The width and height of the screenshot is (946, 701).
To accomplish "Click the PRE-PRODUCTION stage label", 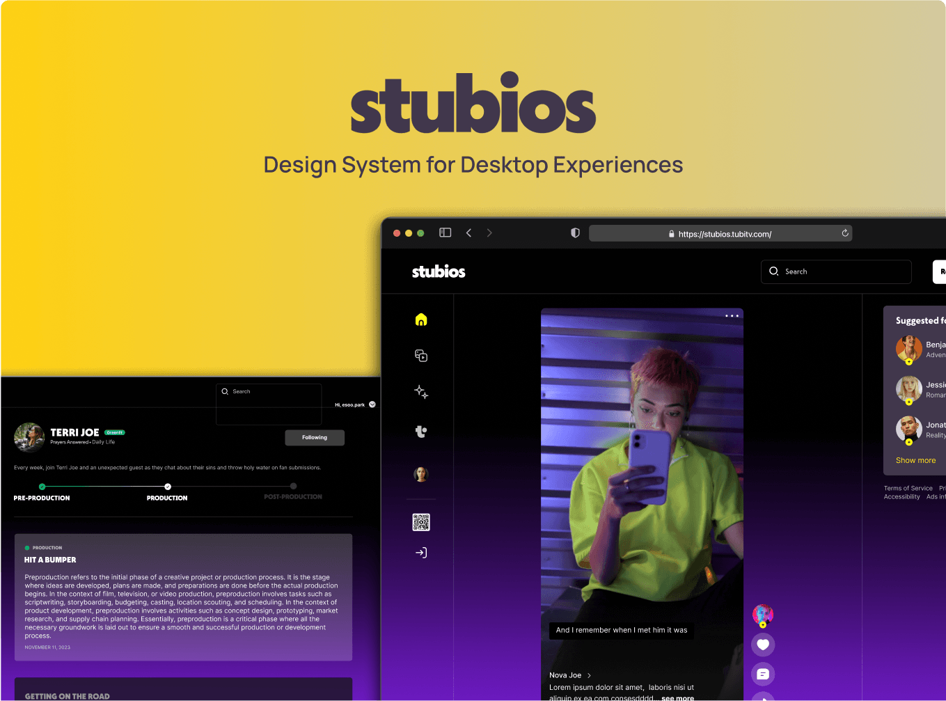I will pyautogui.click(x=42, y=498).
